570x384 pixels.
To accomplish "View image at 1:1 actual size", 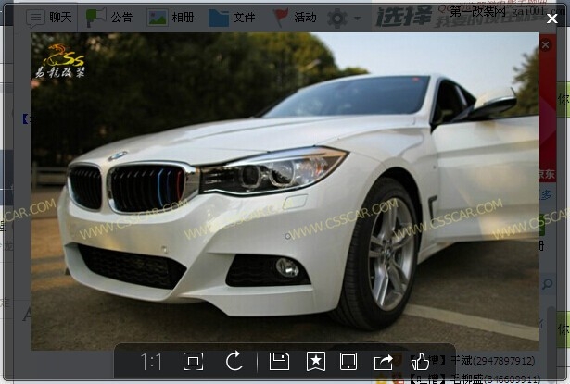I will [x=151, y=362].
